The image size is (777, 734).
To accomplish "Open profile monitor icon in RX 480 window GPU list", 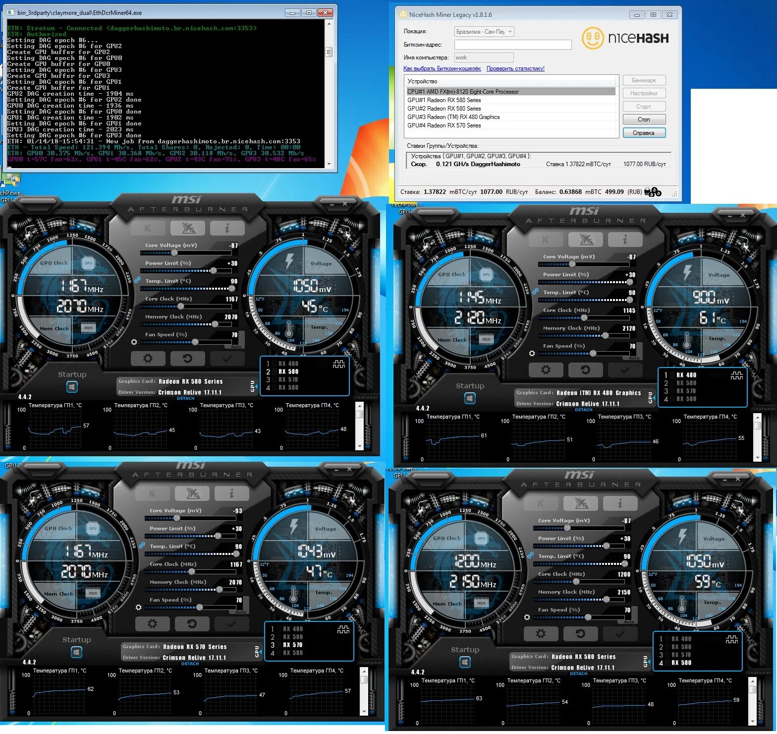I will pyautogui.click(x=737, y=376).
